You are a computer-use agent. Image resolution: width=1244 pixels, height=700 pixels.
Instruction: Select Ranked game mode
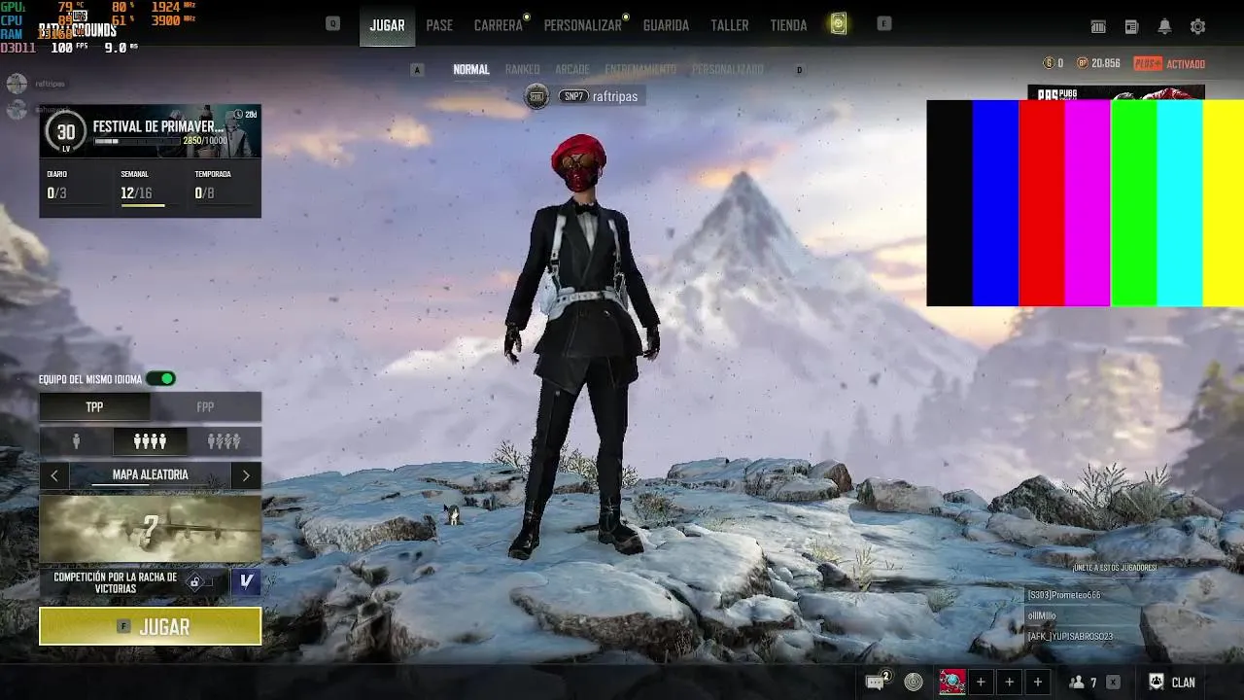pos(522,69)
